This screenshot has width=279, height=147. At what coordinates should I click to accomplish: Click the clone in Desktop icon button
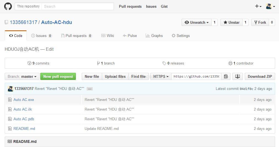(238, 76)
